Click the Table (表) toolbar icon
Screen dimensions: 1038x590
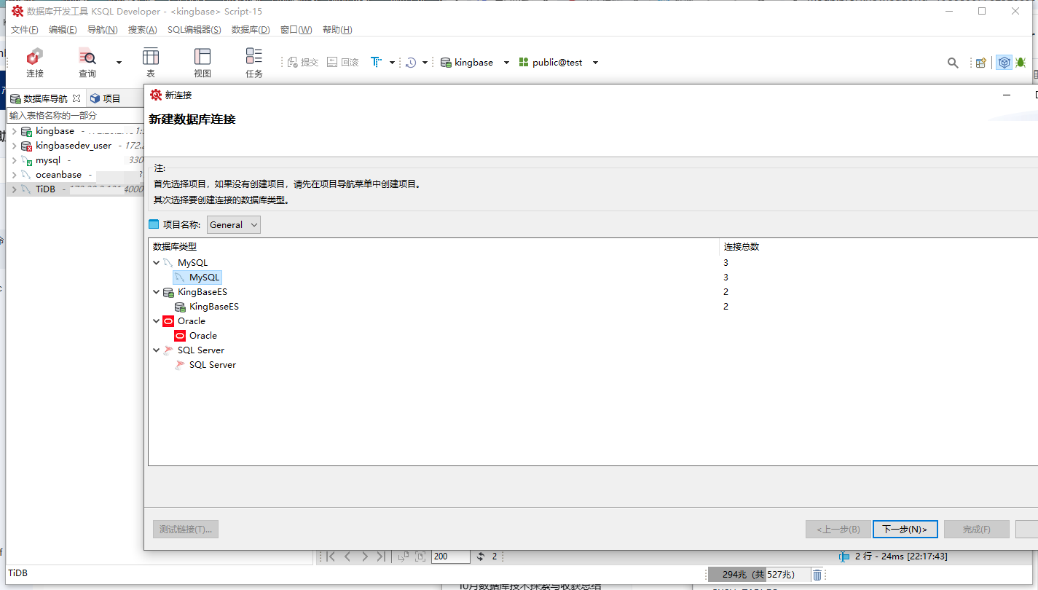click(x=151, y=62)
